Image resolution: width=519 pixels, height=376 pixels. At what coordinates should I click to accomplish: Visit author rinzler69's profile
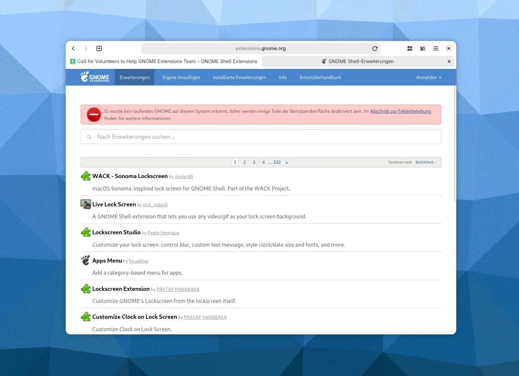pyautogui.click(x=184, y=177)
